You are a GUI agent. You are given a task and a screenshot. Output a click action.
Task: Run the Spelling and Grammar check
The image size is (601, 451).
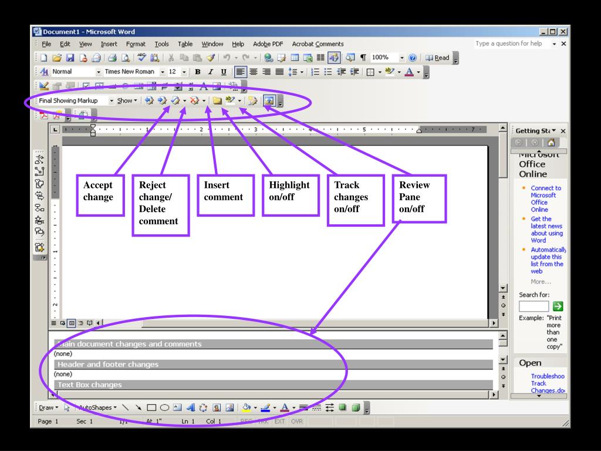tap(141, 58)
